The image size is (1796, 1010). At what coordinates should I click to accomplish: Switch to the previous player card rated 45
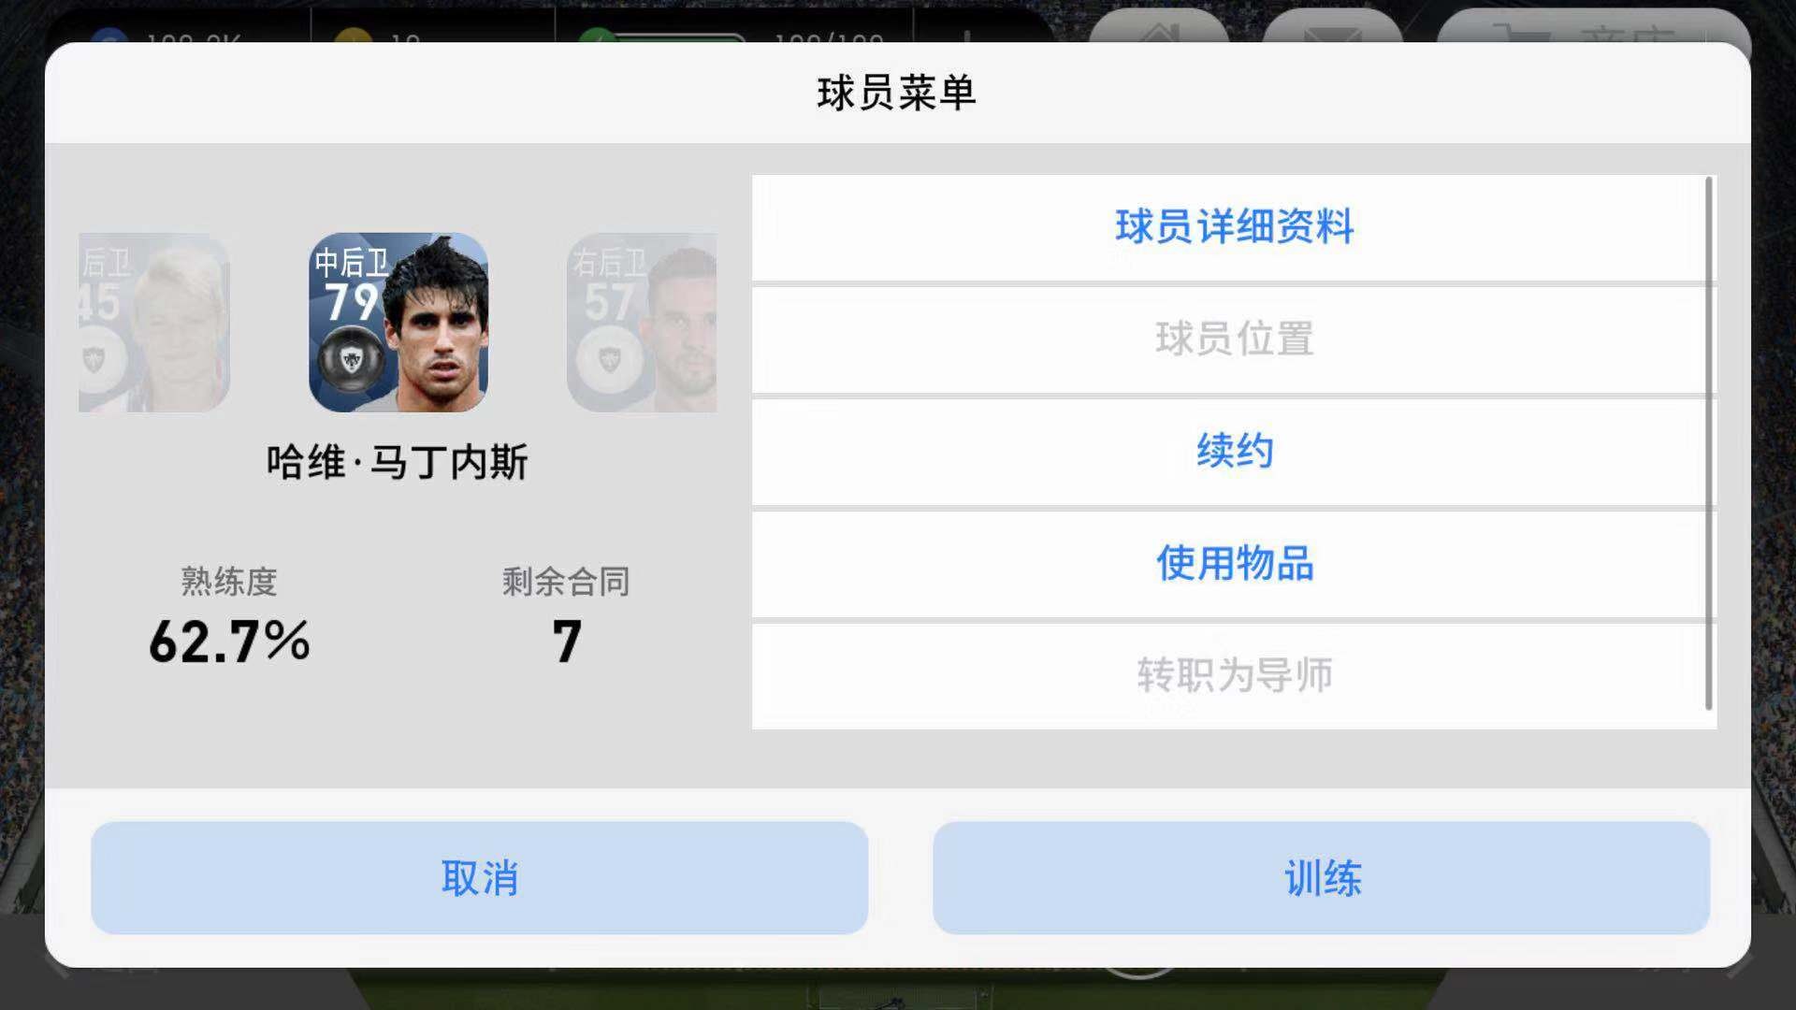pyautogui.click(x=154, y=323)
